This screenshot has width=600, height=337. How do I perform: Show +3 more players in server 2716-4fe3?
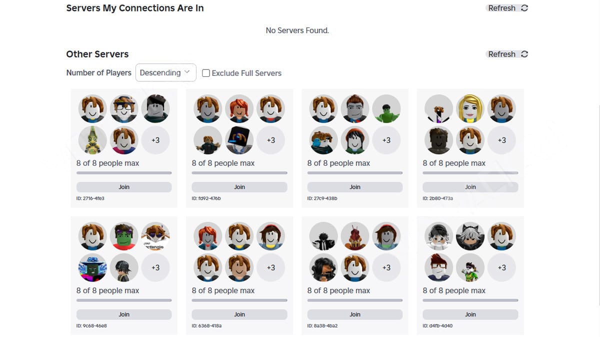click(155, 140)
